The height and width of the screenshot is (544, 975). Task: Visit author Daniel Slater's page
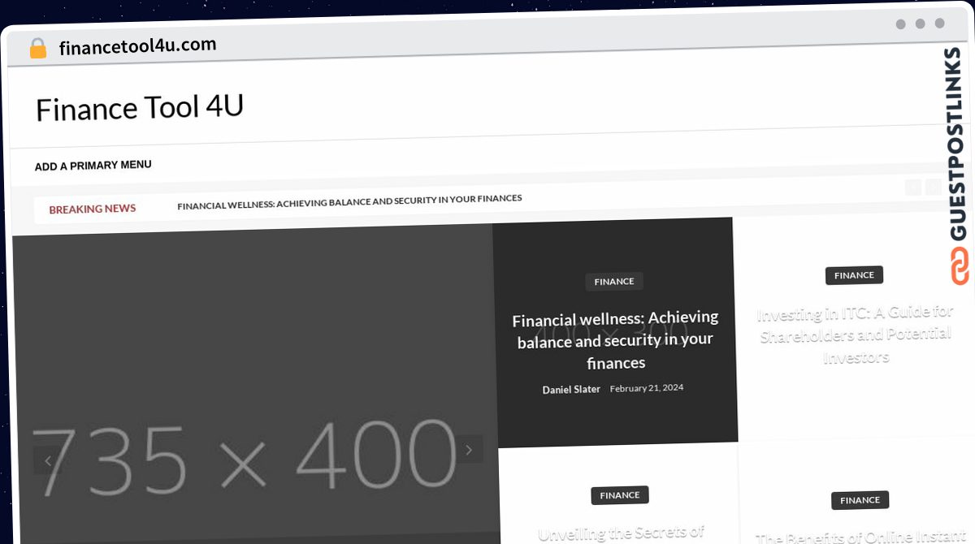(x=571, y=390)
